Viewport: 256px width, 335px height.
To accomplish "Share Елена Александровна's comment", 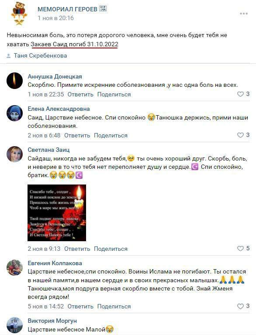I will (111, 136).
